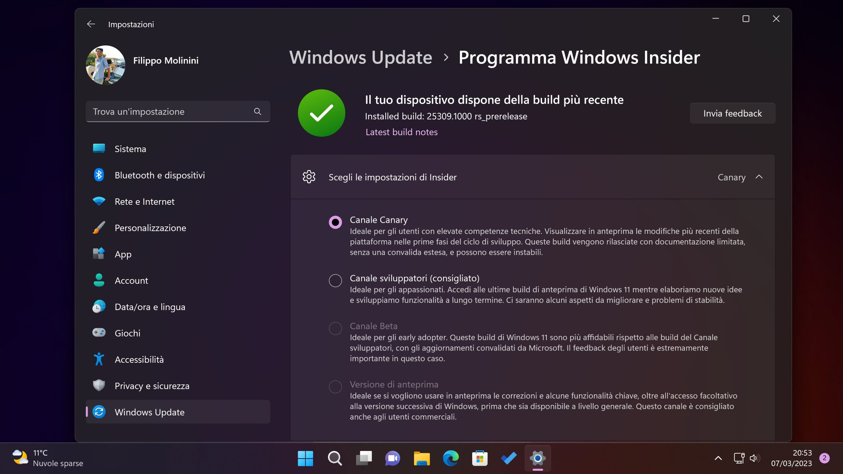The image size is (843, 474).
Task: Click the Trova un'impostazione search field
Action: (x=178, y=112)
